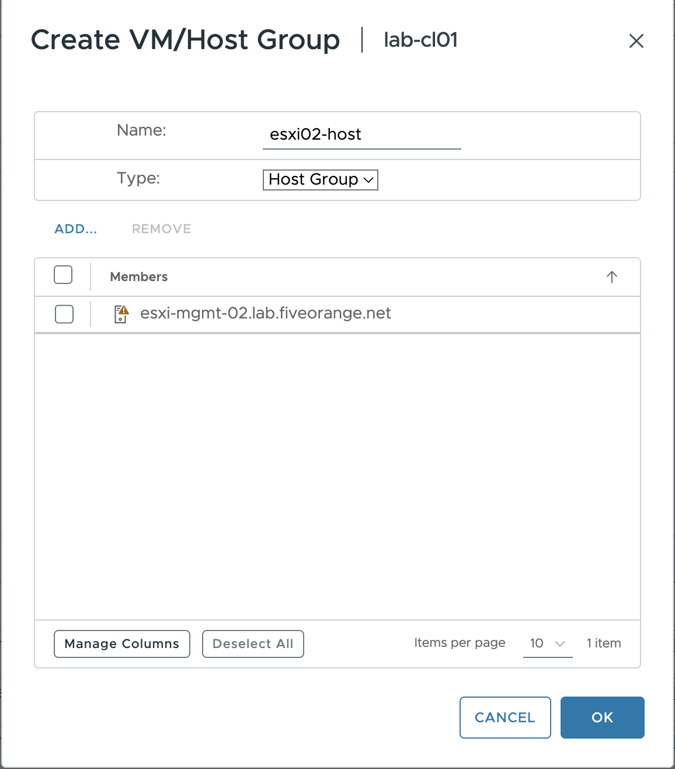The width and height of the screenshot is (675, 769).
Task: Click the Members column header
Action: [x=139, y=277]
